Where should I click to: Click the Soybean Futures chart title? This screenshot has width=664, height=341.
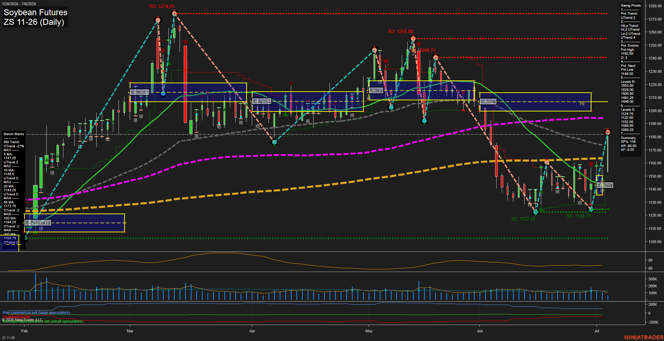(x=35, y=12)
